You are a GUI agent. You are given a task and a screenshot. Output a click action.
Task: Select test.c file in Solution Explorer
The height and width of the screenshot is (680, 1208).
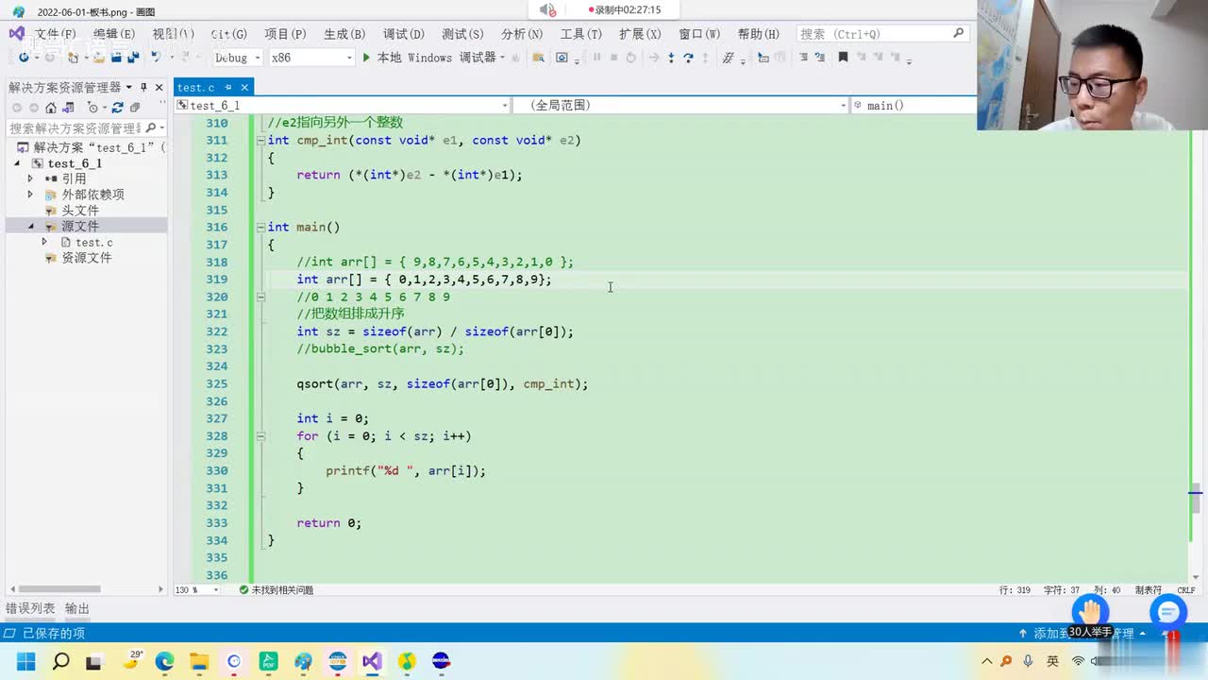click(x=94, y=243)
